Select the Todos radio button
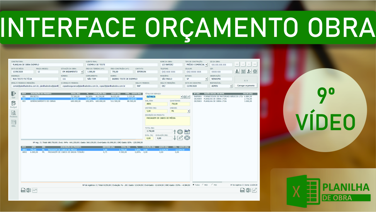 pos(194,185)
